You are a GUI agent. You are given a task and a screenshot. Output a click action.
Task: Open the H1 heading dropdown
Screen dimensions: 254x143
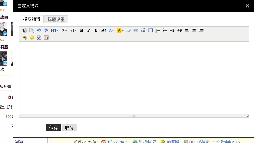(54, 31)
